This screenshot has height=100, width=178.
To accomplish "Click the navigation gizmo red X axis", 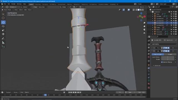I will (x=145, y=17).
